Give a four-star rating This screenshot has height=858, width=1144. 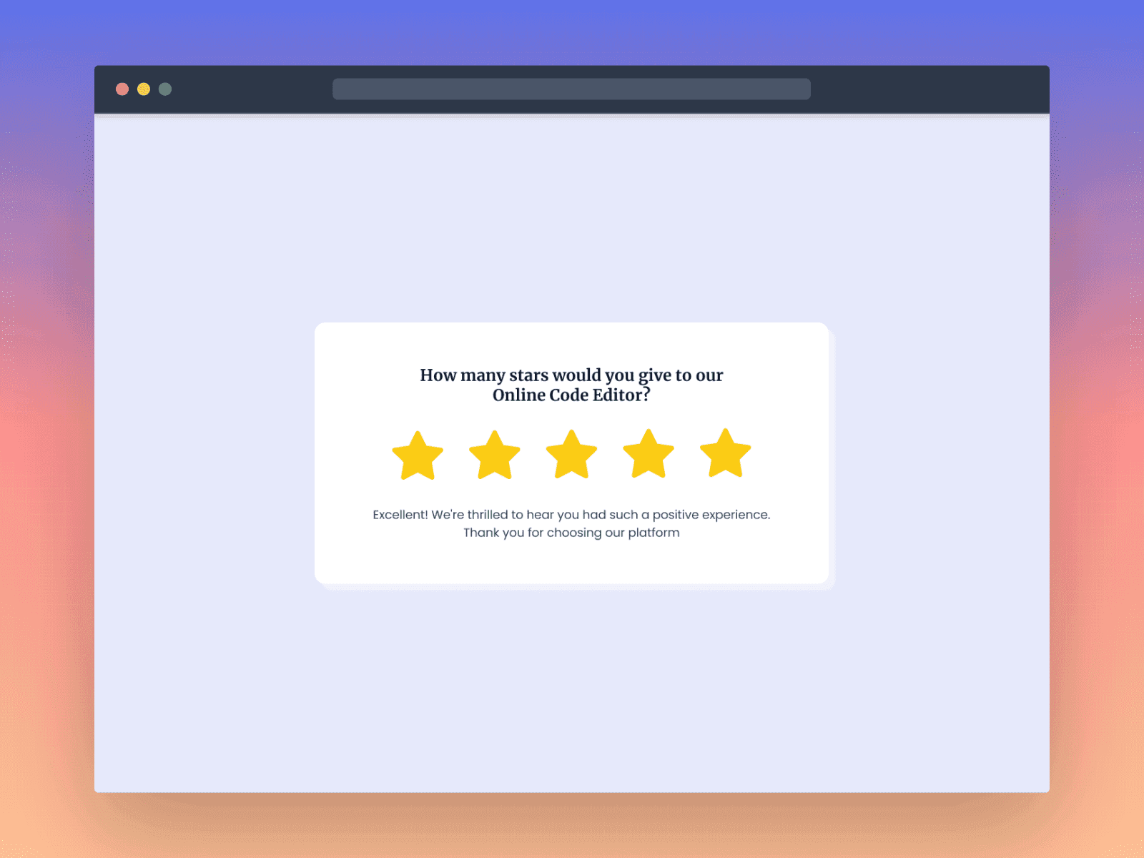click(x=649, y=455)
